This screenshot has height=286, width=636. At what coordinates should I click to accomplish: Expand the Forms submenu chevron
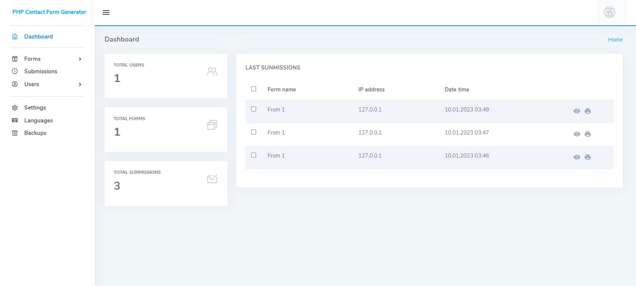coord(80,59)
